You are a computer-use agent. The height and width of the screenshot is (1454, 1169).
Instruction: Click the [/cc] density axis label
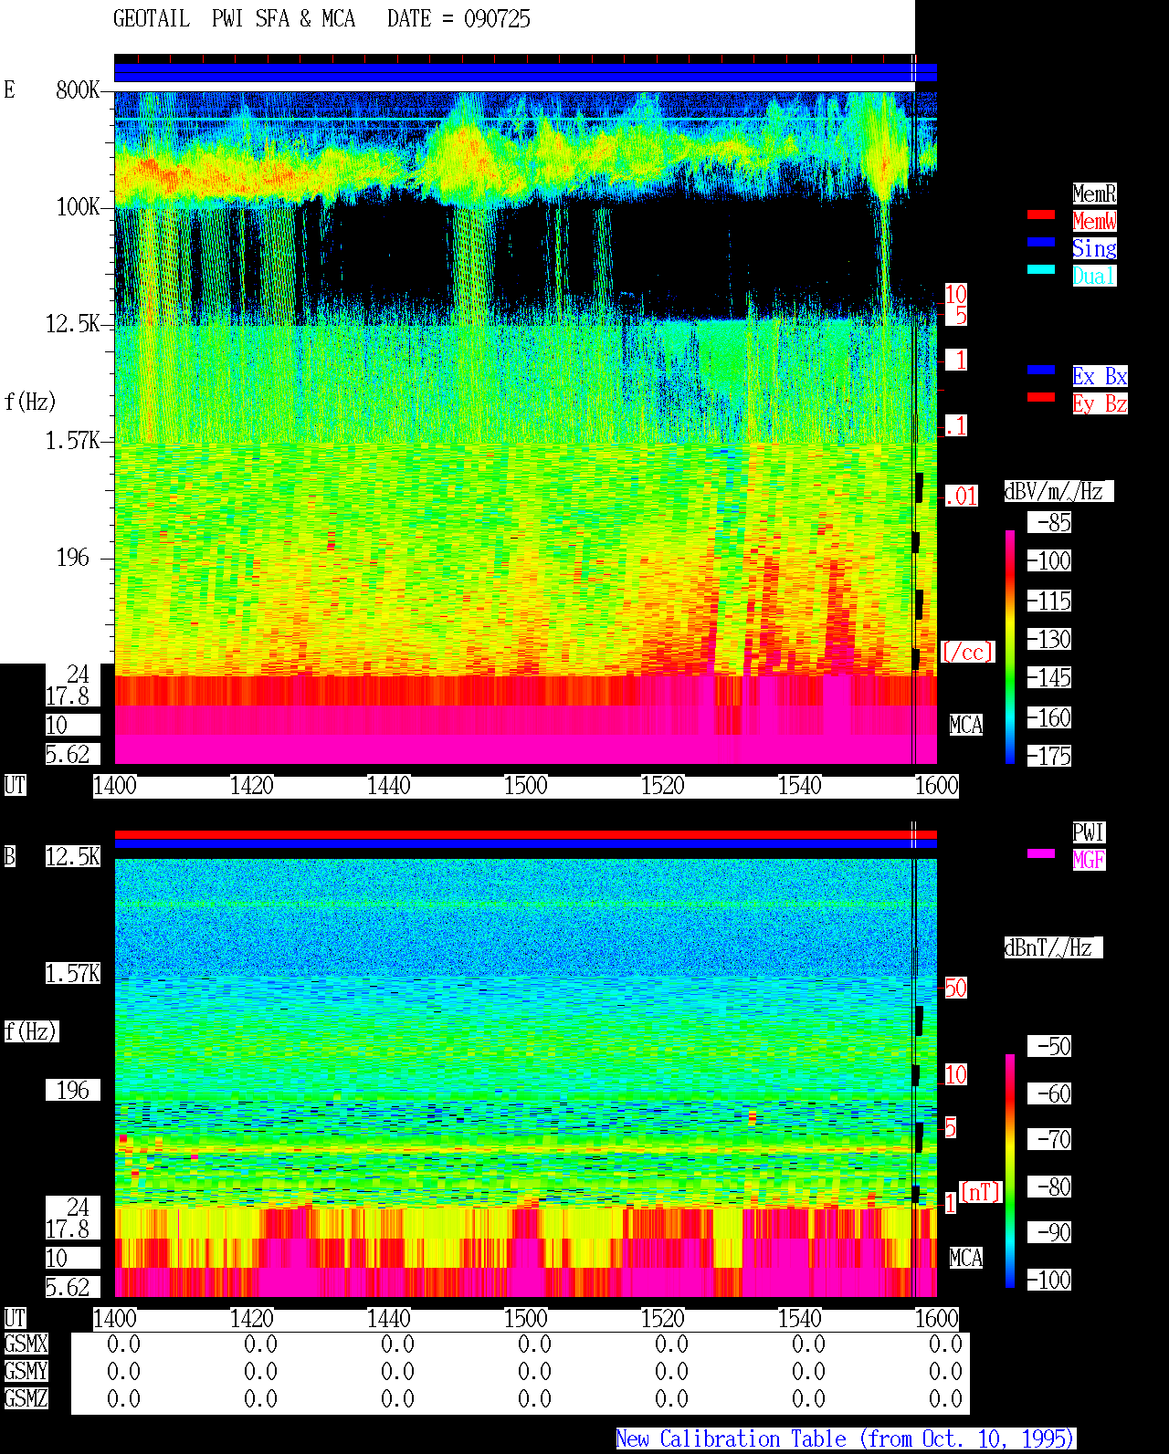tap(967, 653)
